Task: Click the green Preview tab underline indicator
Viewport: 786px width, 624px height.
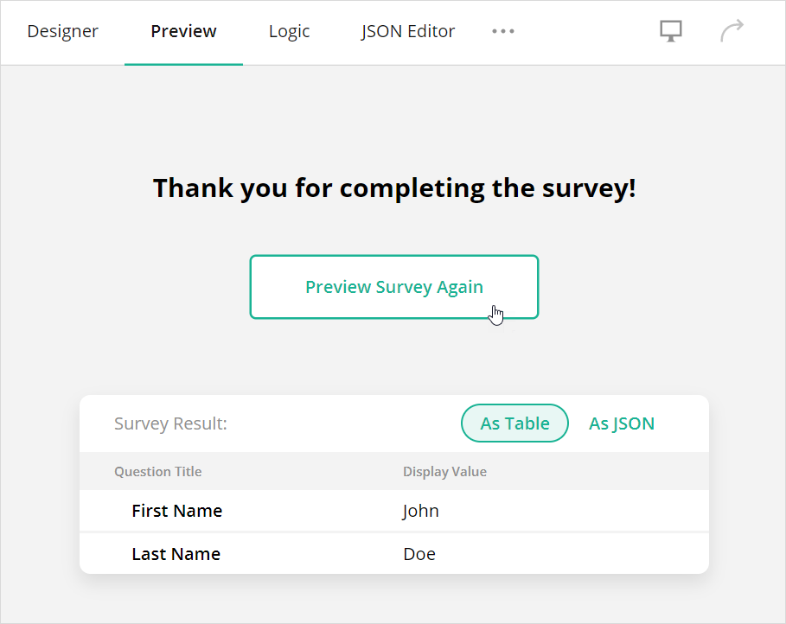Action: (183, 63)
